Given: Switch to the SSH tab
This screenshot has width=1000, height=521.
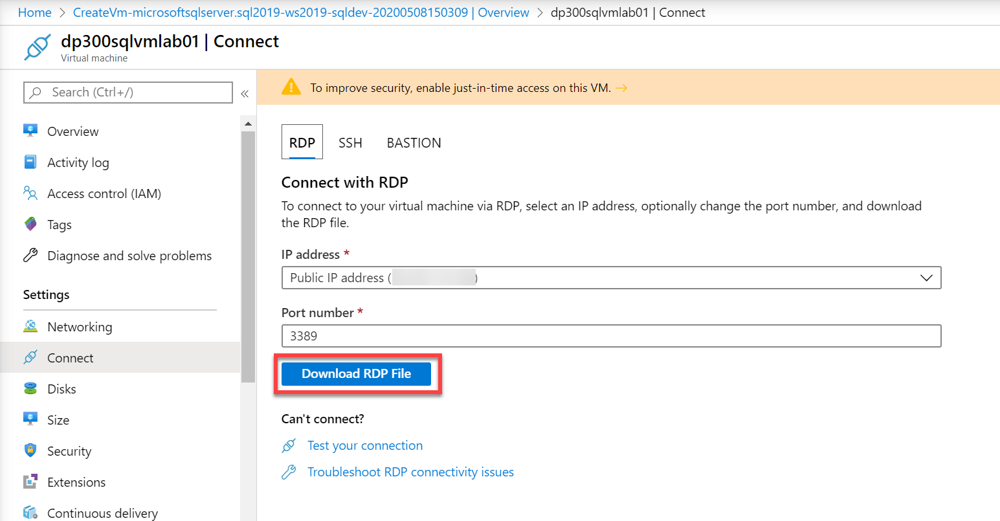Looking at the screenshot, I should (x=350, y=142).
